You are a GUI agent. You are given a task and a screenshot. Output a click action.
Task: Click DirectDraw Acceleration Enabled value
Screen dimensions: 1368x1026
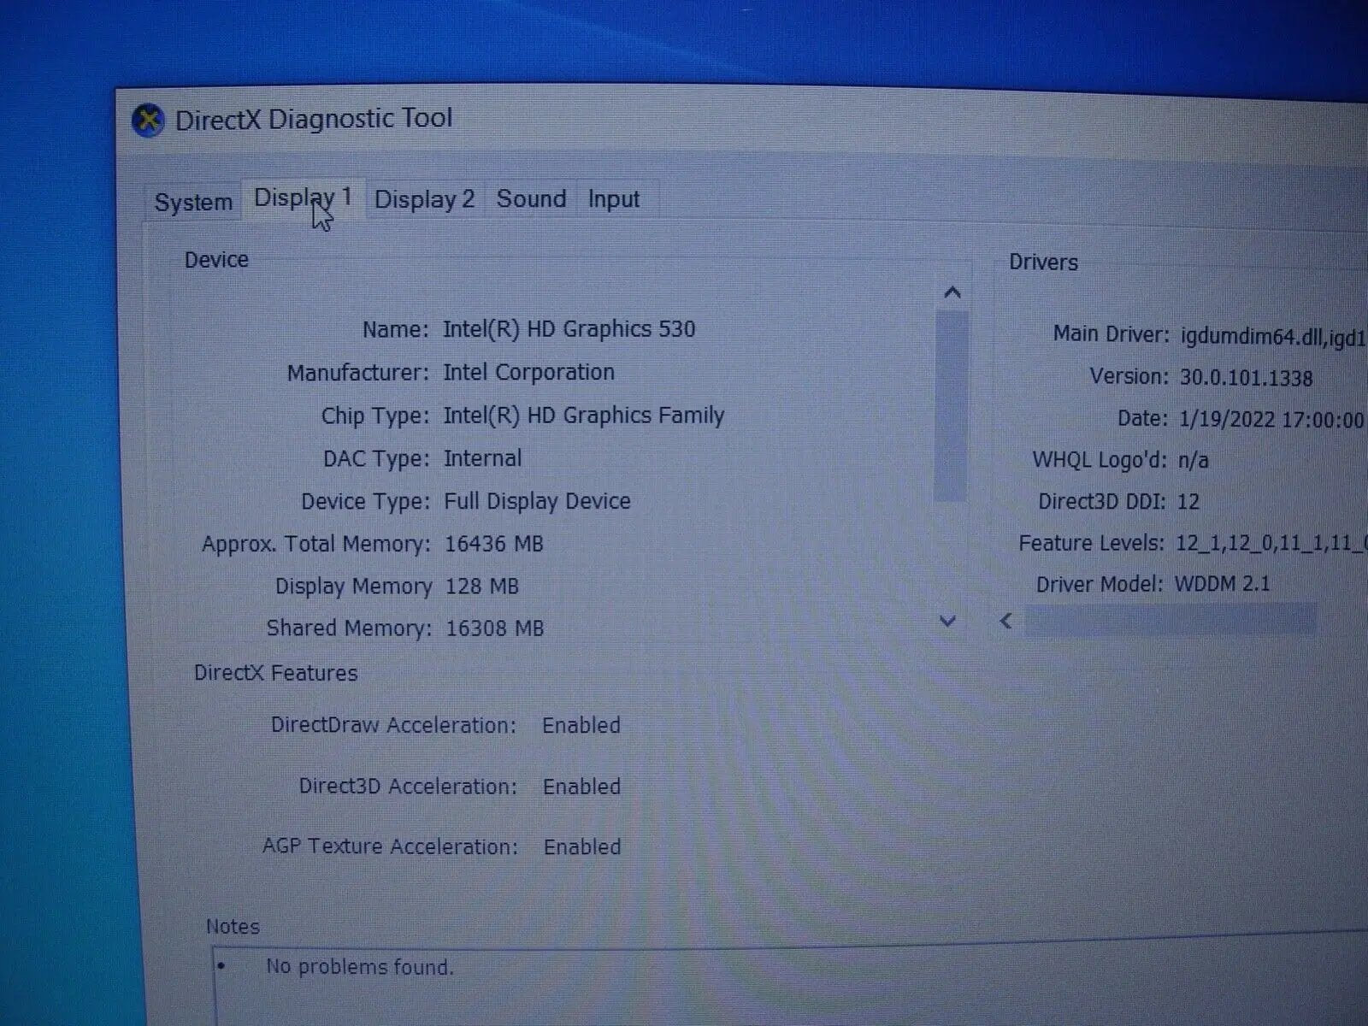pyautogui.click(x=581, y=725)
